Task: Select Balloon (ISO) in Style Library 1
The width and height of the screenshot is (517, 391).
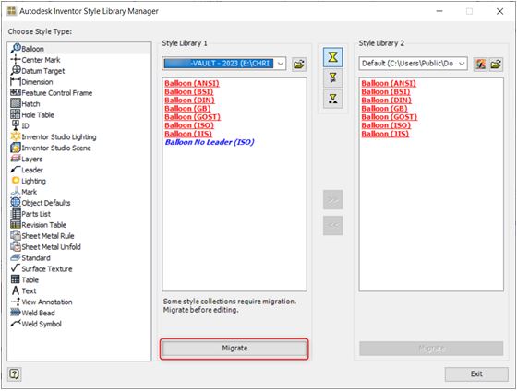Action: pos(189,125)
